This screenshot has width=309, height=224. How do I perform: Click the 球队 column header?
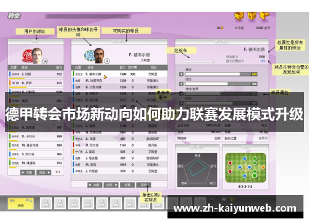pos(154,67)
